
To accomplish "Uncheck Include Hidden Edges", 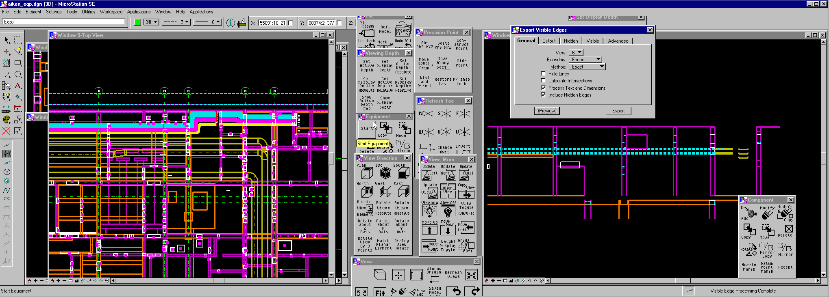I will [x=543, y=95].
